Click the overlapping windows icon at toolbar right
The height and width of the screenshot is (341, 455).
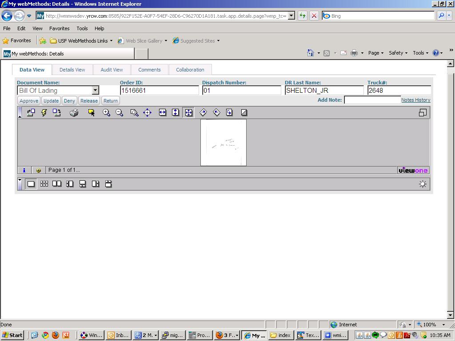tap(423, 112)
